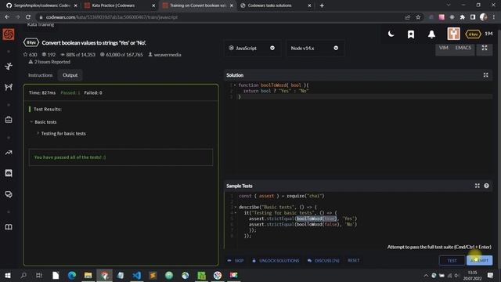The height and width of the screenshot is (282, 501).
Task: Switch to the GitHub SergeAmpilov/codewars tab
Action: coord(41,5)
